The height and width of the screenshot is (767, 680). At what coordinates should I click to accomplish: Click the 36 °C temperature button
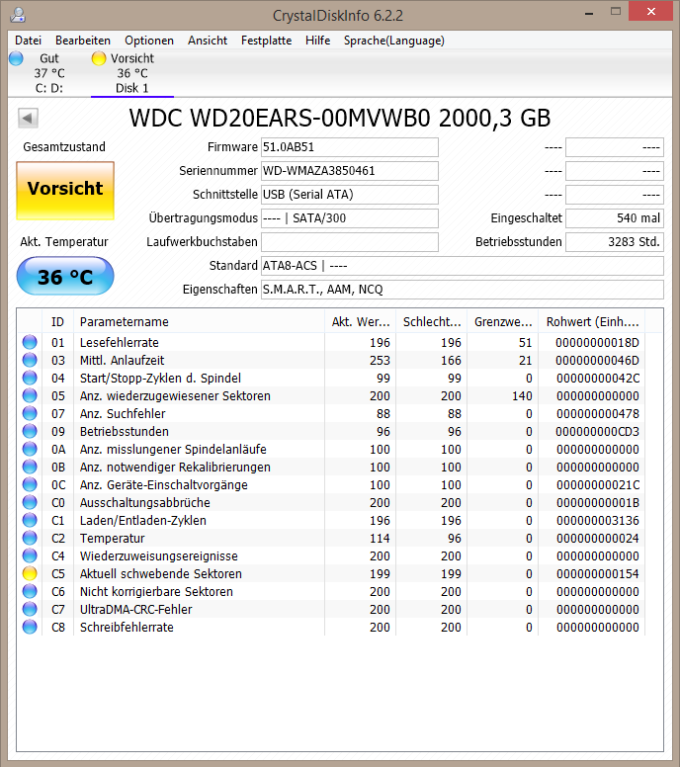[65, 277]
